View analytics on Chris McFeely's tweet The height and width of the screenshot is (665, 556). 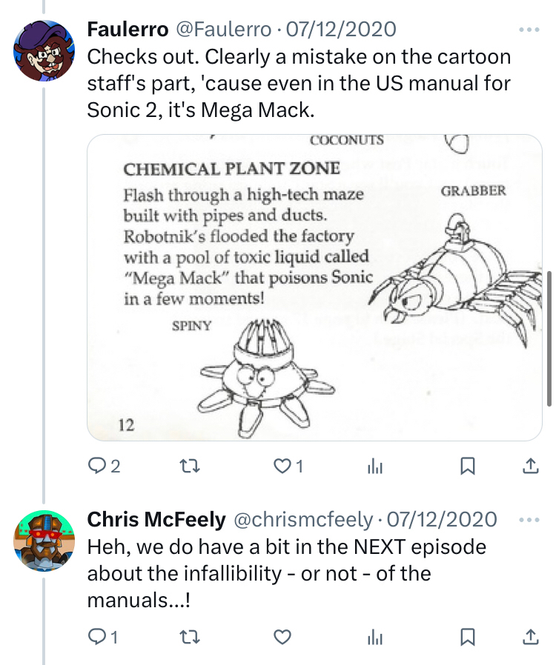point(375,636)
